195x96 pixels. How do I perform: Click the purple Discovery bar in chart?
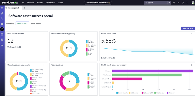(x=153, y=71)
